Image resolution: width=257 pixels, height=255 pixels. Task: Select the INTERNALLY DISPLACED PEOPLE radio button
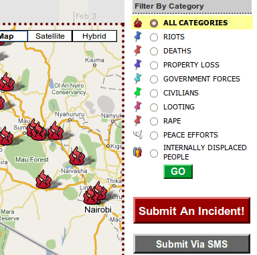[x=154, y=154]
